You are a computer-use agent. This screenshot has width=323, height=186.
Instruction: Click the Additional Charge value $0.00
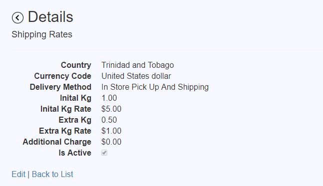(111, 142)
